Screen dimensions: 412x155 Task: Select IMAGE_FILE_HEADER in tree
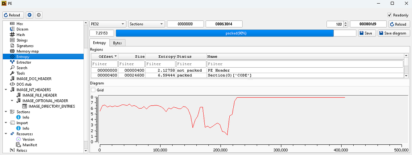[40, 95]
